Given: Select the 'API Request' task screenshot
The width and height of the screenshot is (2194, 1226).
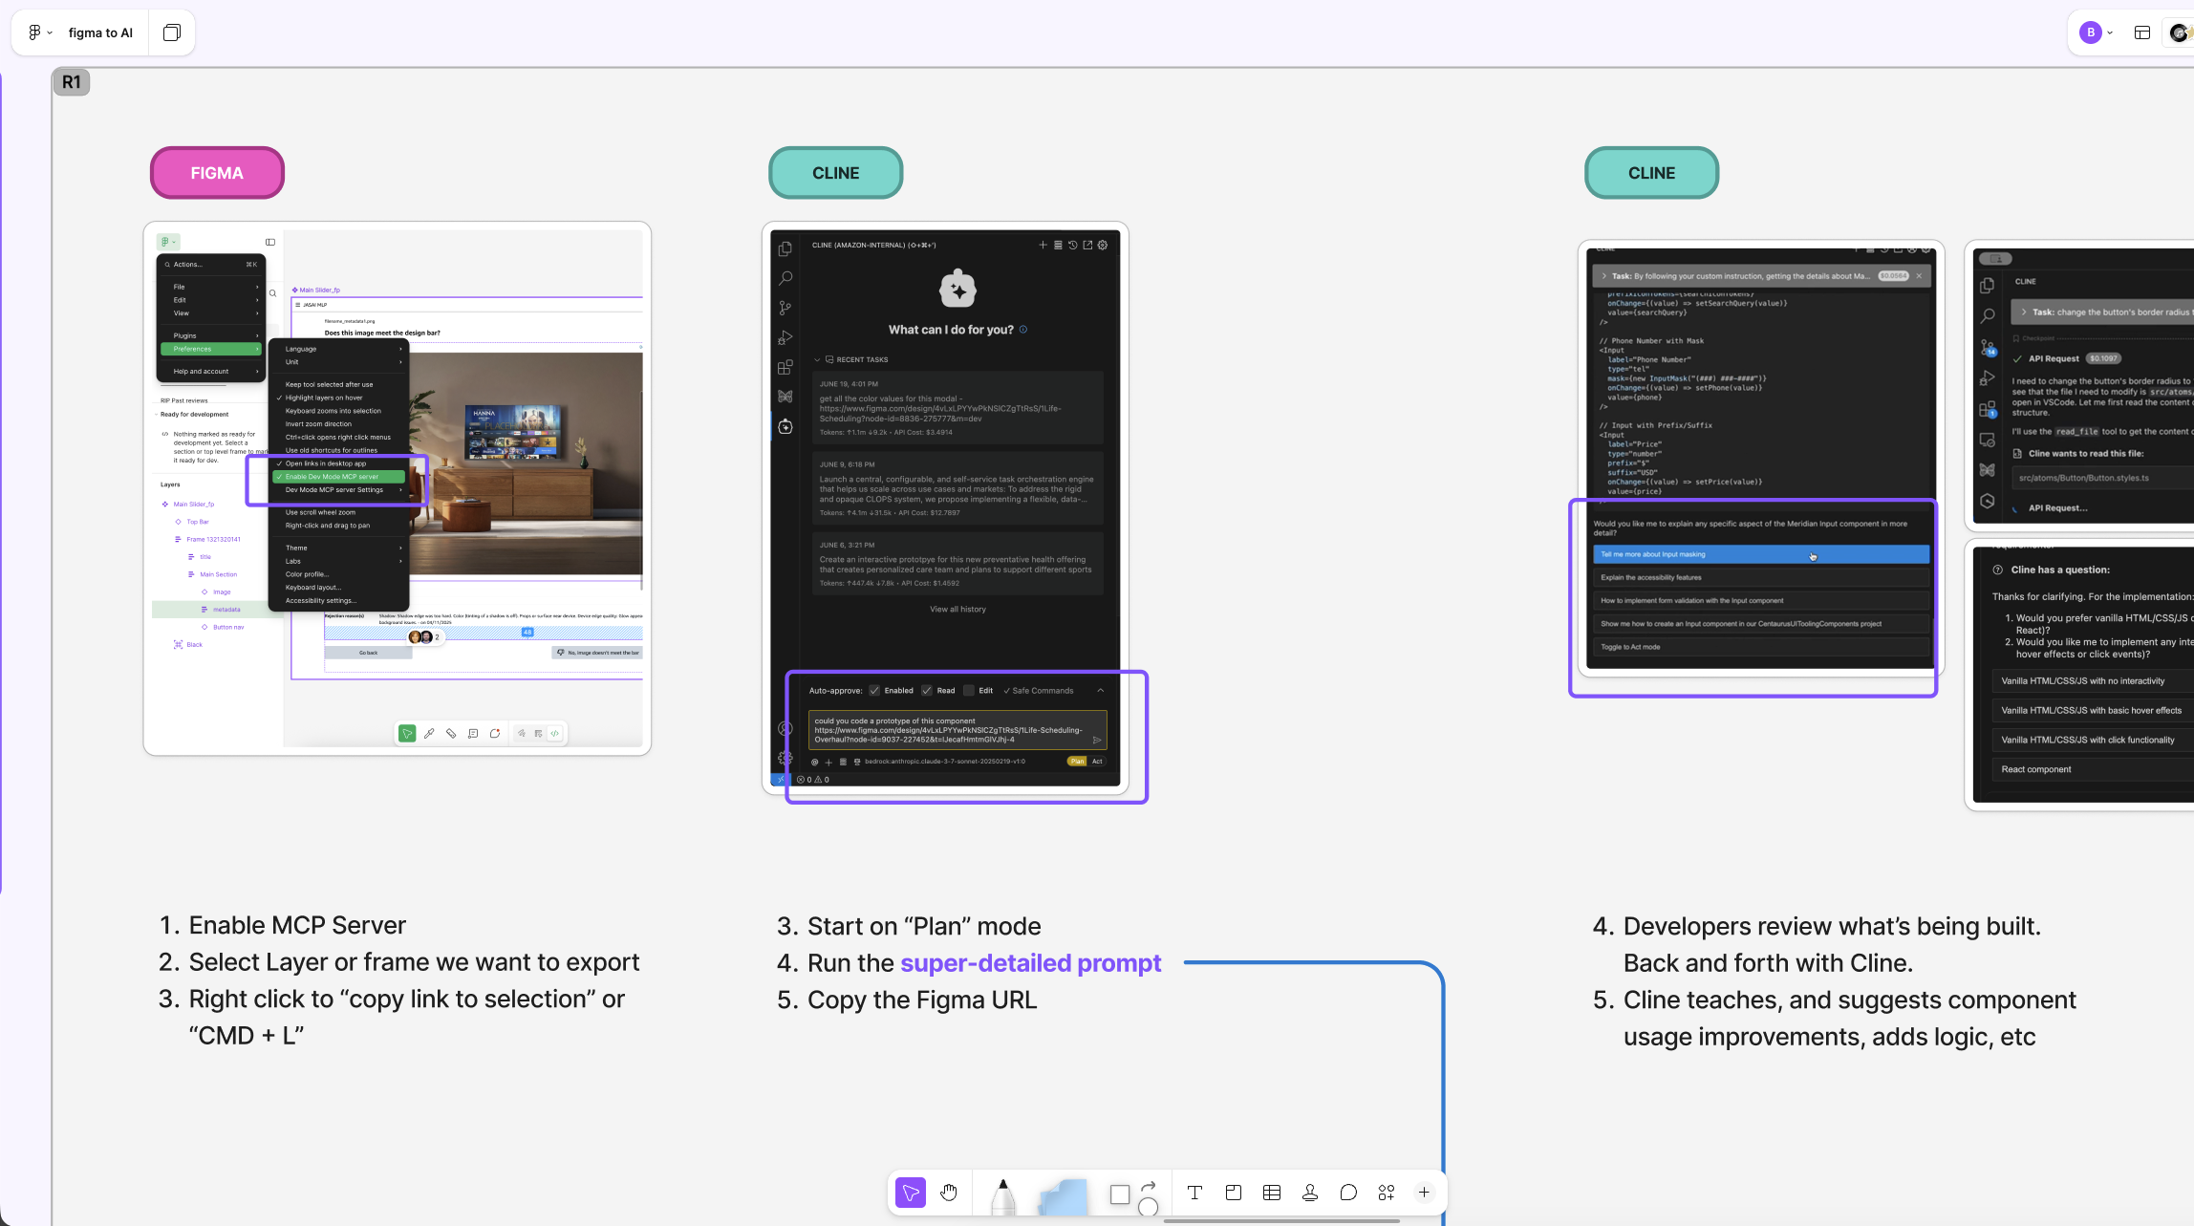Looking at the screenshot, I should pos(2079,386).
